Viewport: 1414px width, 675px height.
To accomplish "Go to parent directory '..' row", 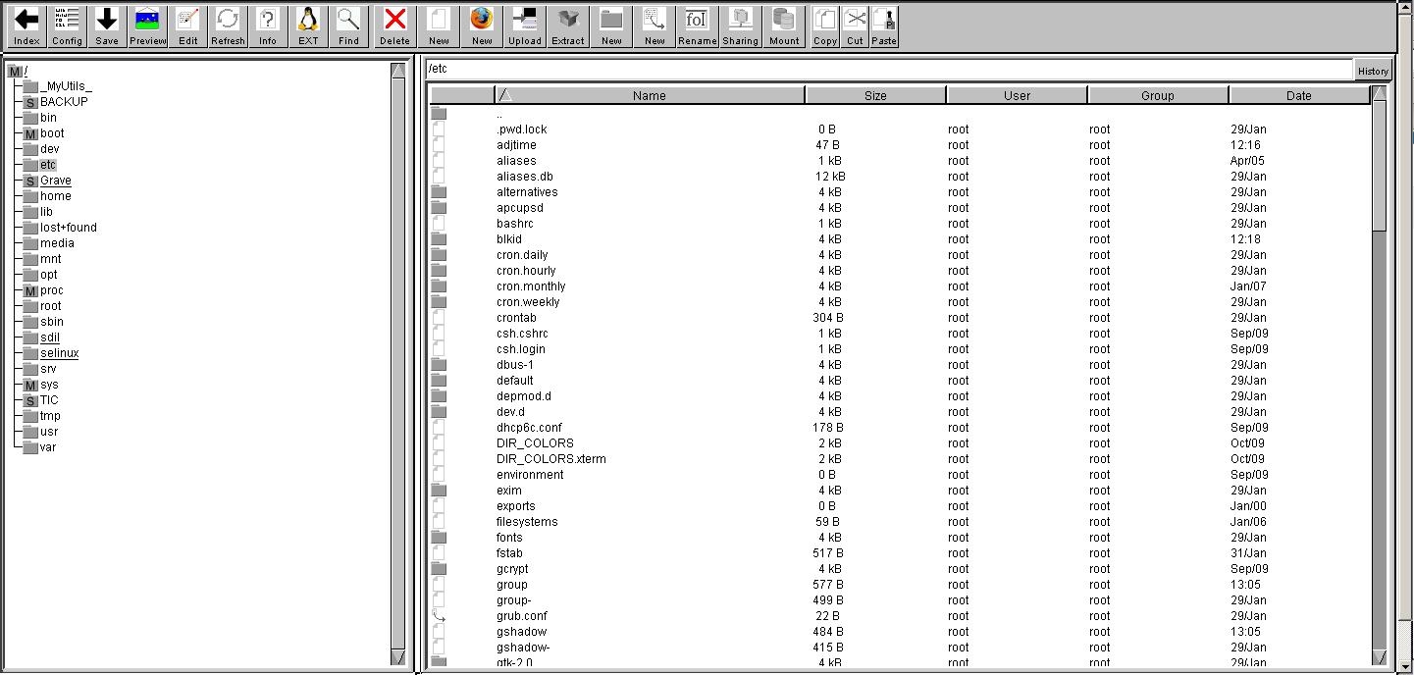I will click(899, 114).
